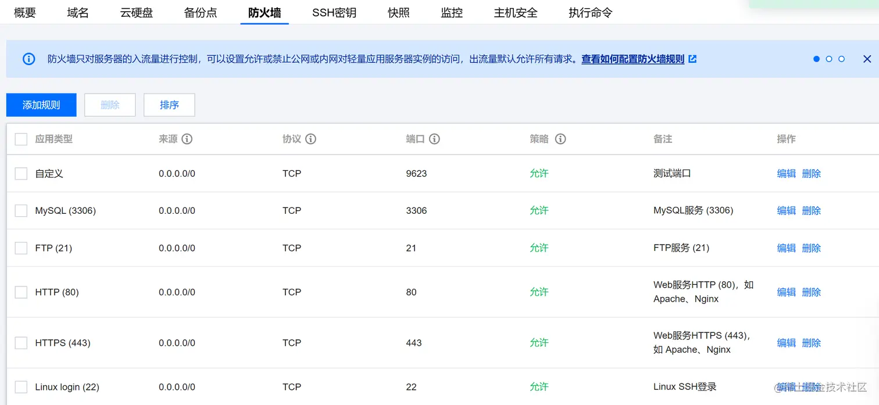Edit the MySQL (3306) rule
Viewport: 879px width, 405px height.
(787, 210)
